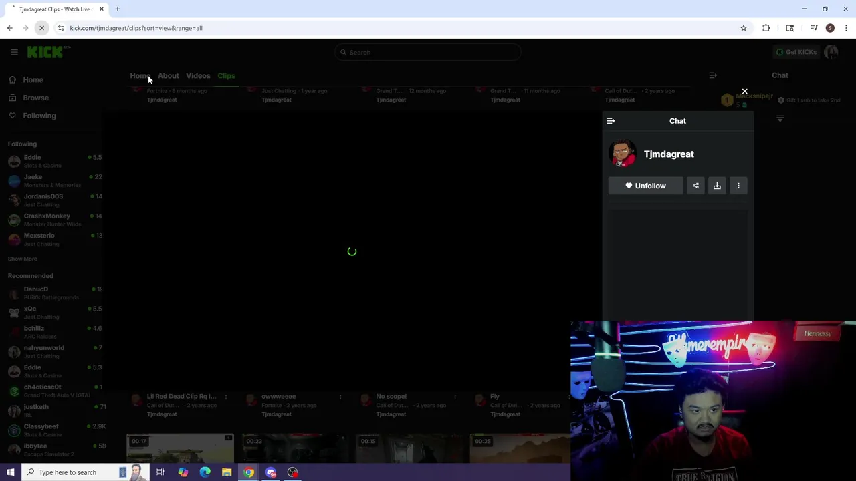
Task: Stop loading the page
Action: (41, 28)
